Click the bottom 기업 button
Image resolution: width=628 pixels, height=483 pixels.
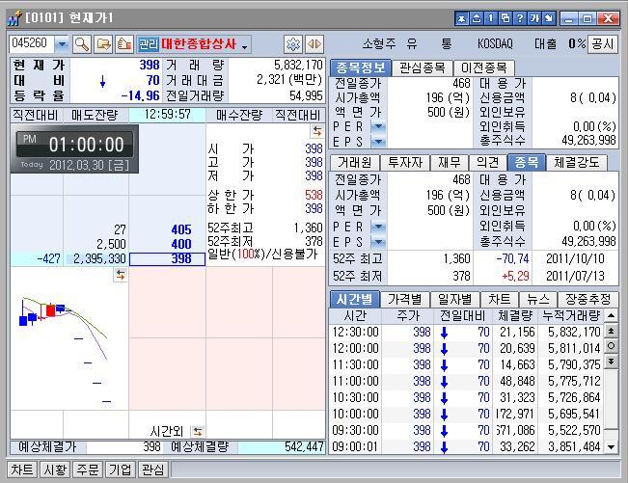tap(121, 470)
